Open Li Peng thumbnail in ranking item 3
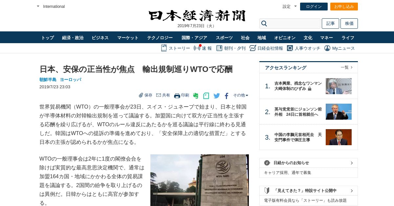 [x=339, y=137]
